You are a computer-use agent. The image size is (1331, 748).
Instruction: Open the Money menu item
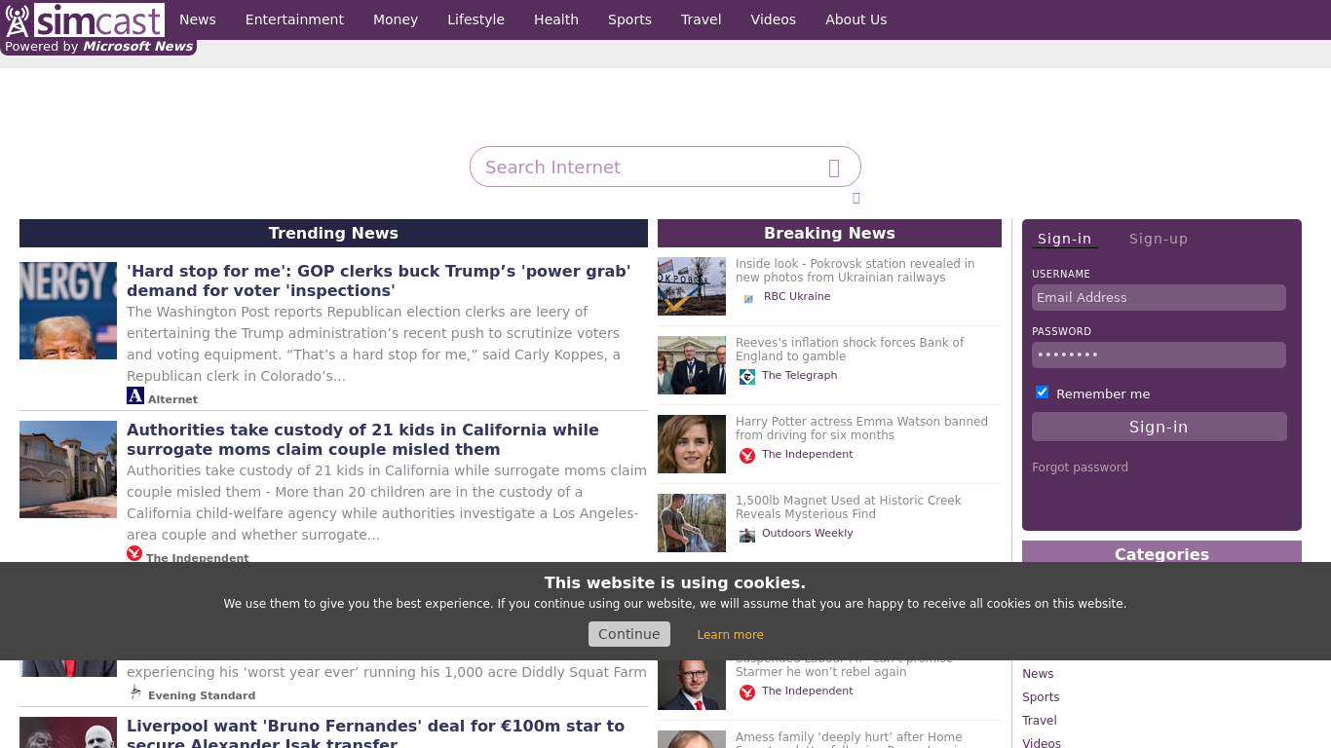coord(396,19)
